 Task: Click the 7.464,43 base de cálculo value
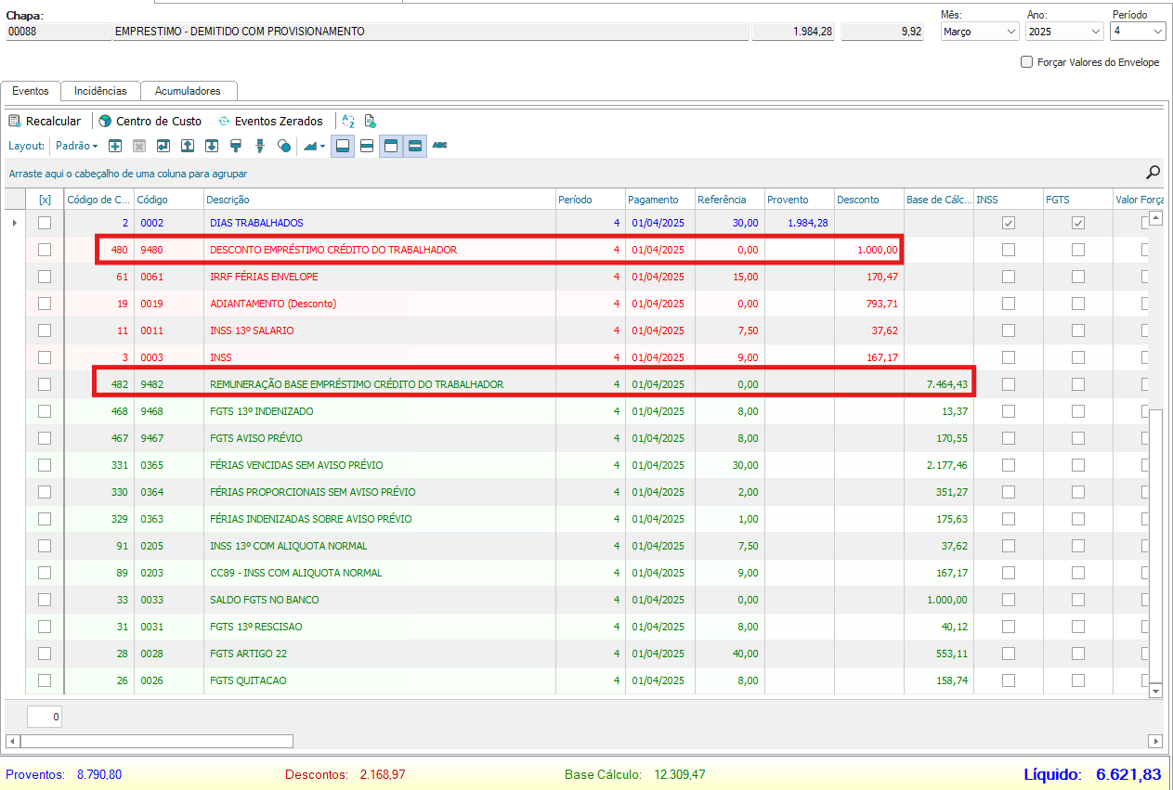click(946, 384)
